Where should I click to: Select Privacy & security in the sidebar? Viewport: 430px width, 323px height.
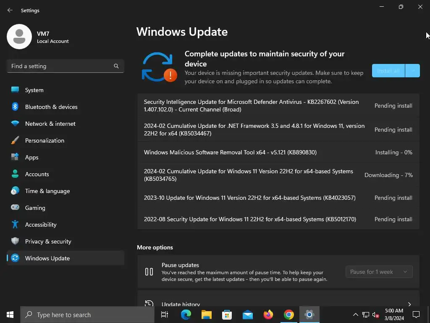tap(66, 241)
